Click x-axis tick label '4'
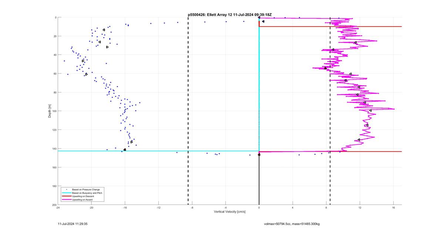444x230 pixels. point(293,207)
